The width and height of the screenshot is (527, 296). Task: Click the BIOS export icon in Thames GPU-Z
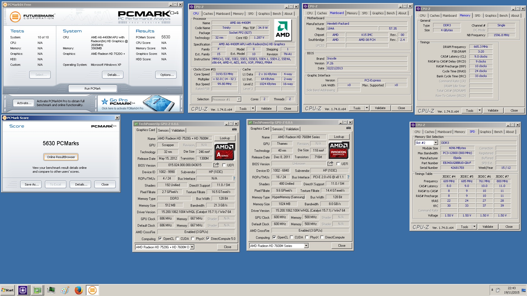(x=330, y=163)
